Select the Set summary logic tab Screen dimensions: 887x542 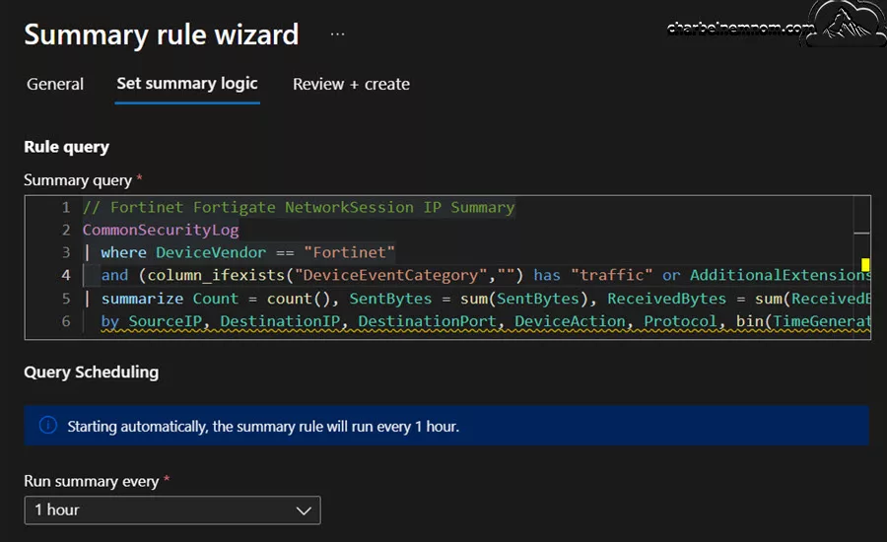187,84
